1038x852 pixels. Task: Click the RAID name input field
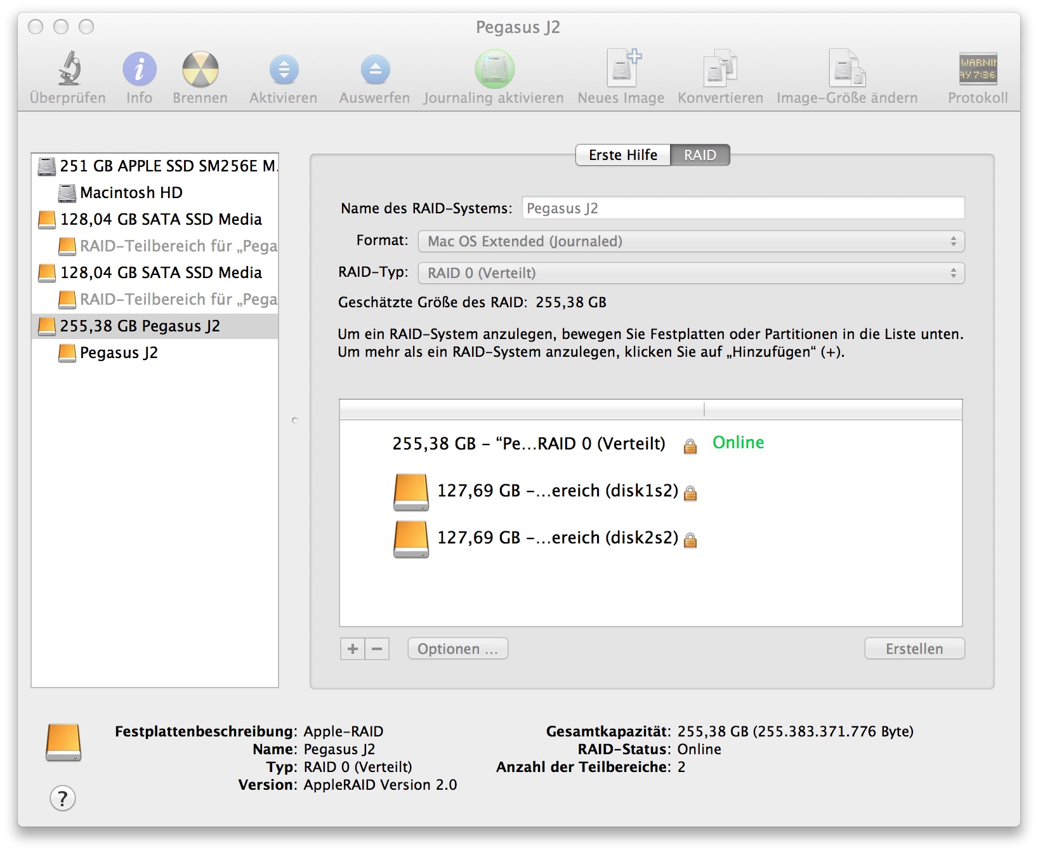tap(743, 208)
